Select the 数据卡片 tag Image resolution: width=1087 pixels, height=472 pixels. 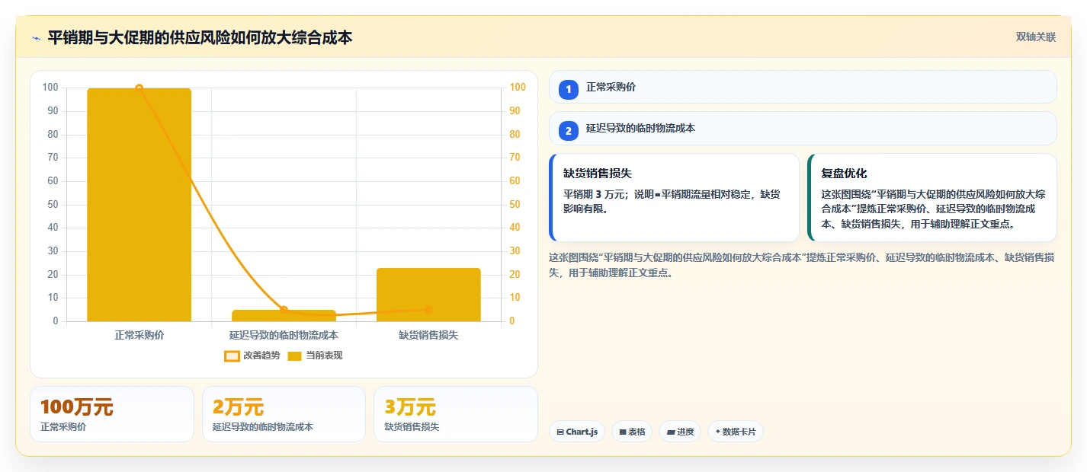[x=736, y=432]
